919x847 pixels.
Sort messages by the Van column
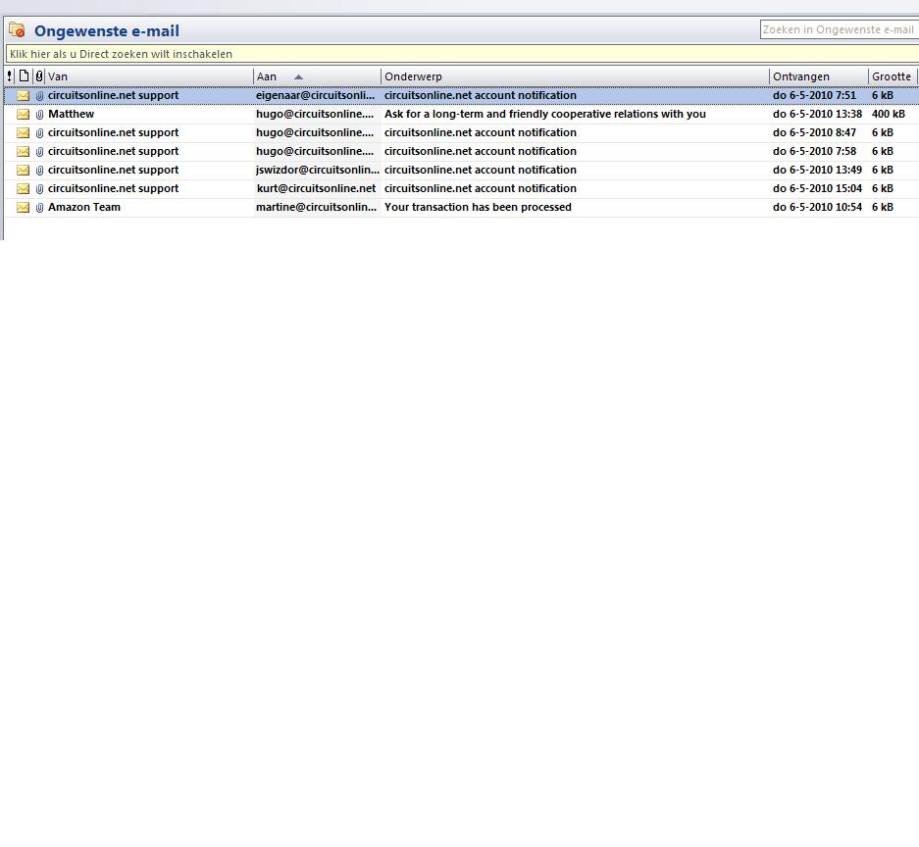click(x=147, y=76)
